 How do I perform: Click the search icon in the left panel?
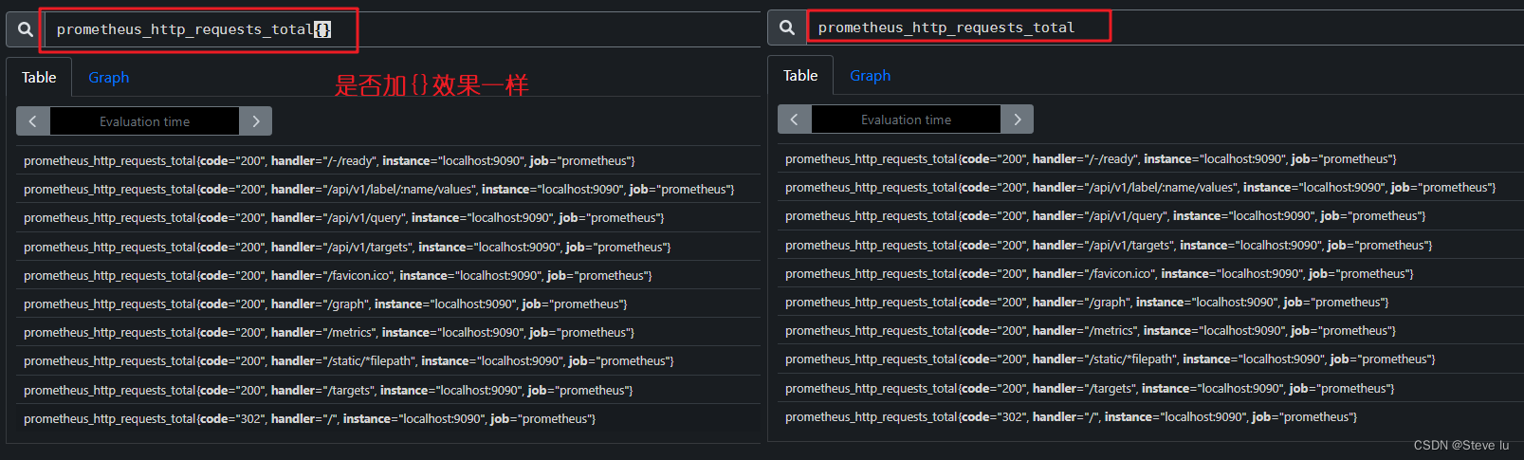pyautogui.click(x=26, y=29)
